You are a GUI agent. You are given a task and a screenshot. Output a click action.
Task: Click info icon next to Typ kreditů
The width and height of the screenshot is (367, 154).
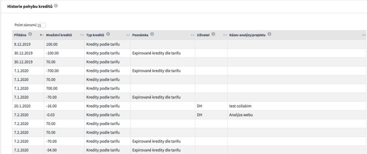108,34
